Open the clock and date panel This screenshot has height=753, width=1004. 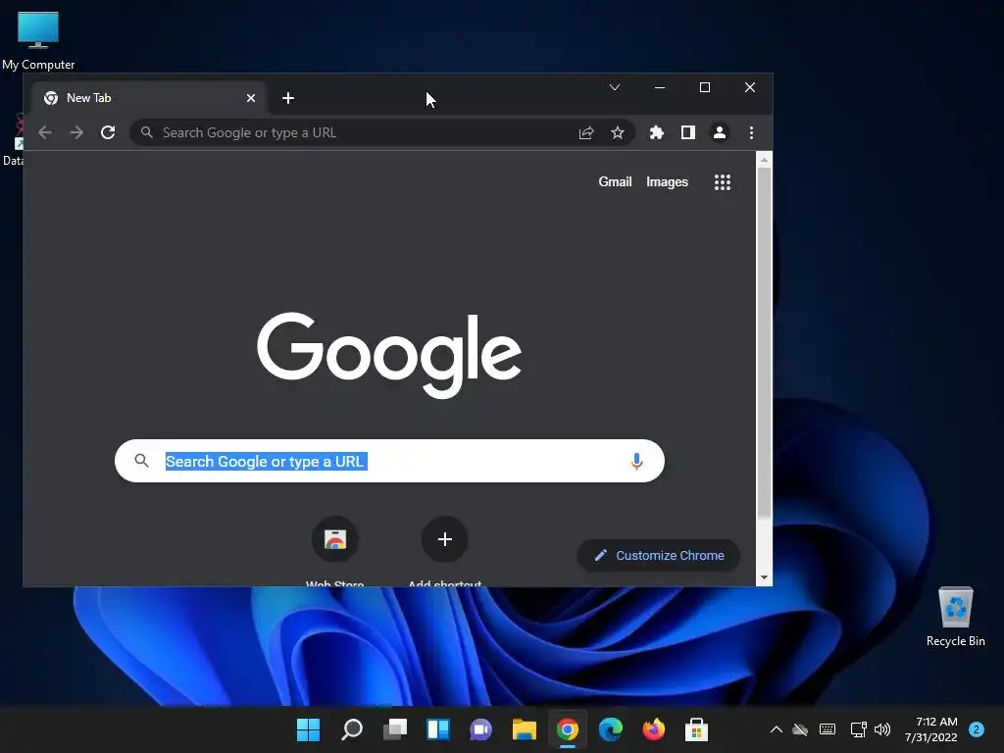click(930, 729)
